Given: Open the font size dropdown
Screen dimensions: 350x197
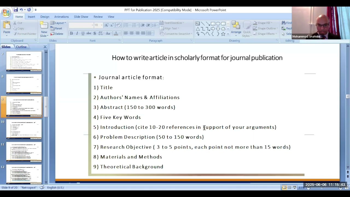Looking at the screenshot, I should tap(101, 25).
